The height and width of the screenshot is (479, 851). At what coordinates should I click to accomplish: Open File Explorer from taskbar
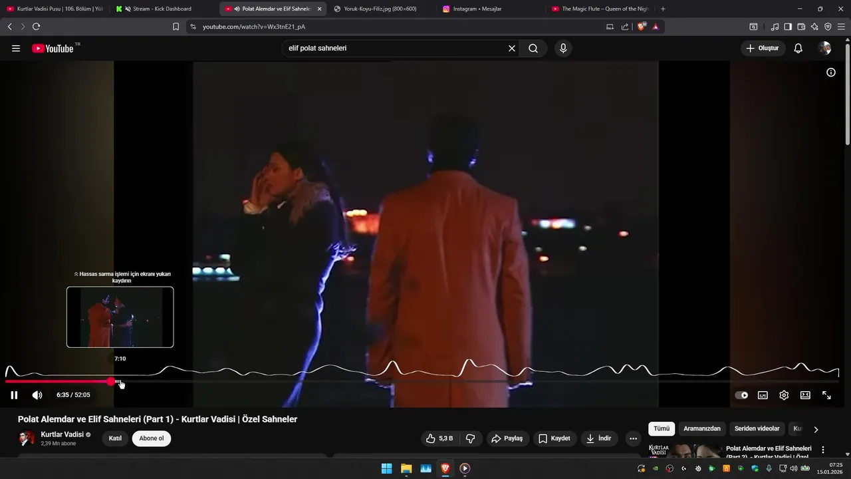point(406,468)
